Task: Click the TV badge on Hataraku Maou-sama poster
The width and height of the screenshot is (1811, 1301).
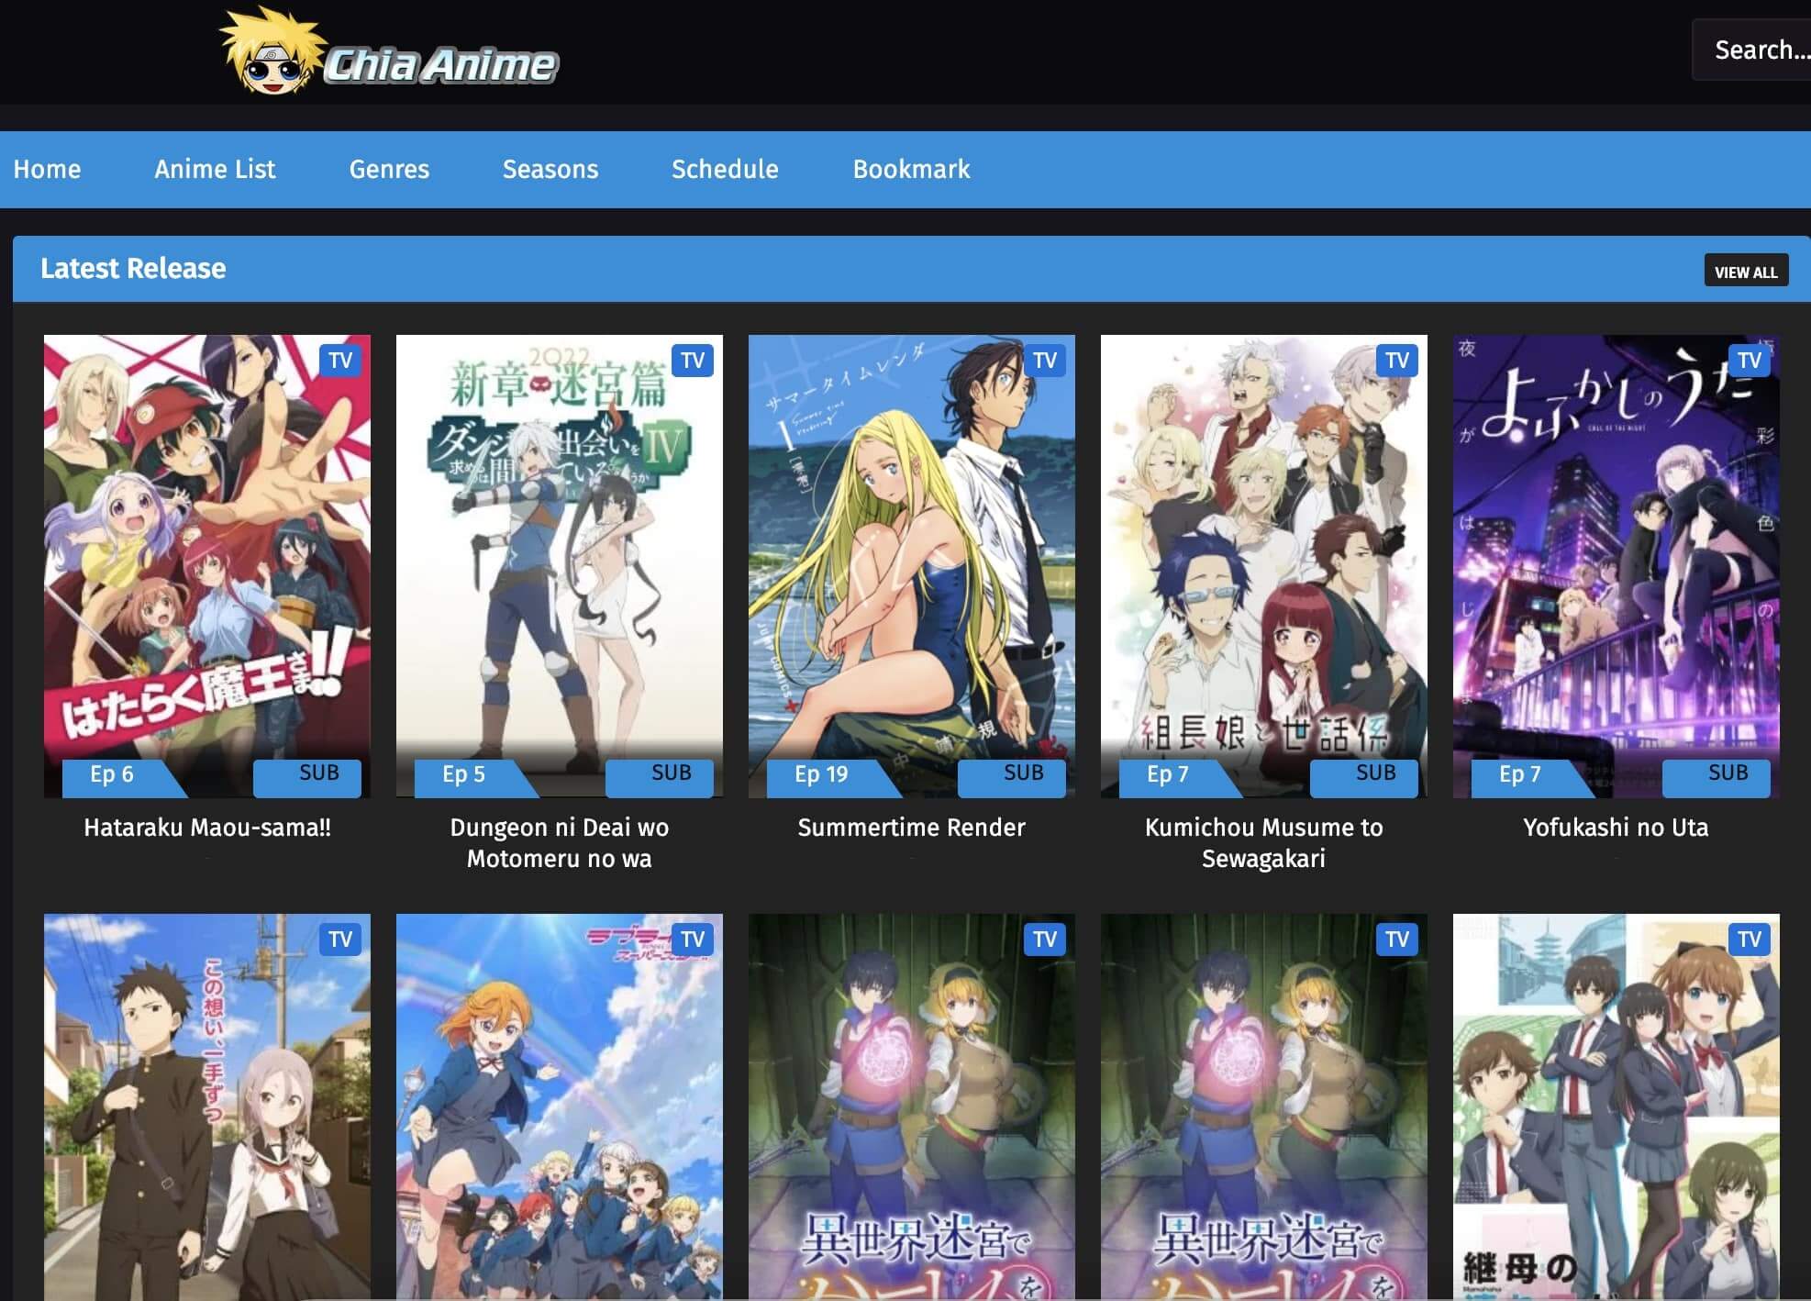Action: point(340,360)
